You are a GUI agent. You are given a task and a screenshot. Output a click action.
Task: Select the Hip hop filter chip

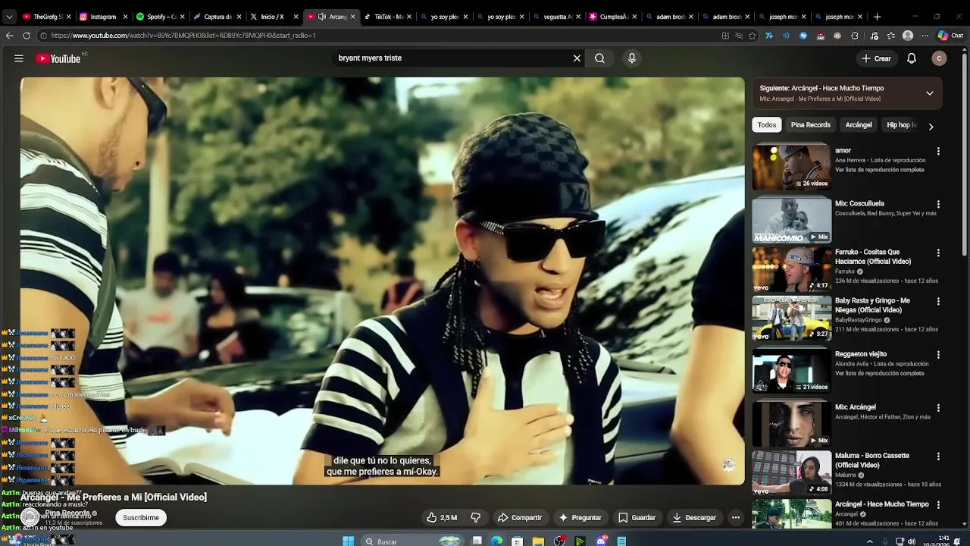[901, 125]
